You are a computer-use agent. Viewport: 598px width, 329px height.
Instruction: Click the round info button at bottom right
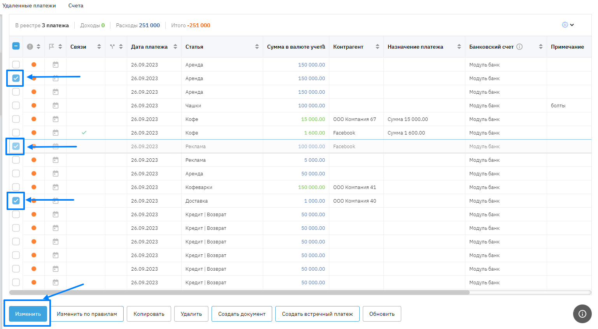pos(582,314)
